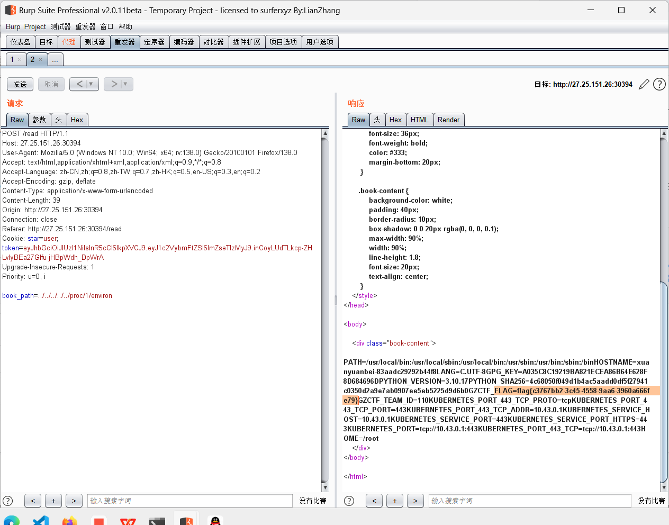The width and height of the screenshot is (669, 525).
Task: Open the Firefox taskbar icon
Action: pos(69,521)
